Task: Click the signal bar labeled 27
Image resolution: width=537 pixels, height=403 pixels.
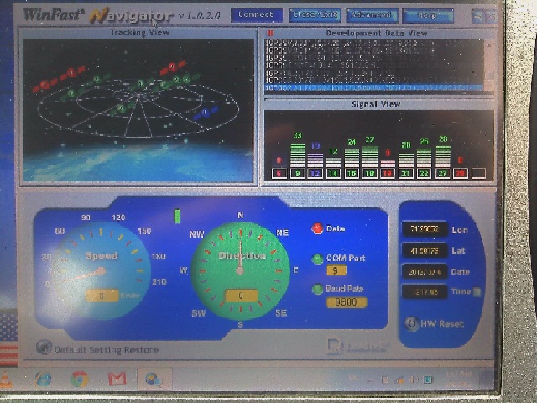Action: pos(369,157)
